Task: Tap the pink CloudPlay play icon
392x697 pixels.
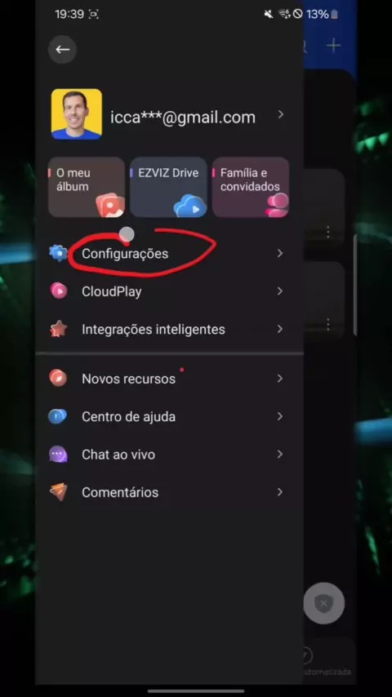Action: [59, 291]
